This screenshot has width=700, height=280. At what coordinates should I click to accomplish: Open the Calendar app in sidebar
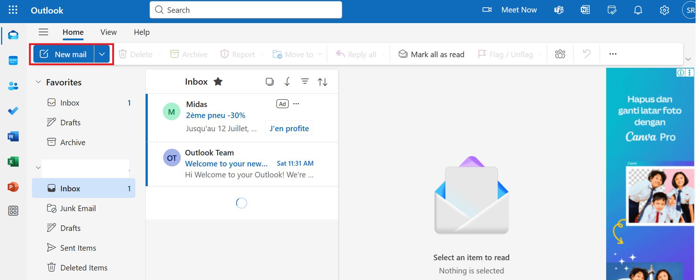point(13,60)
